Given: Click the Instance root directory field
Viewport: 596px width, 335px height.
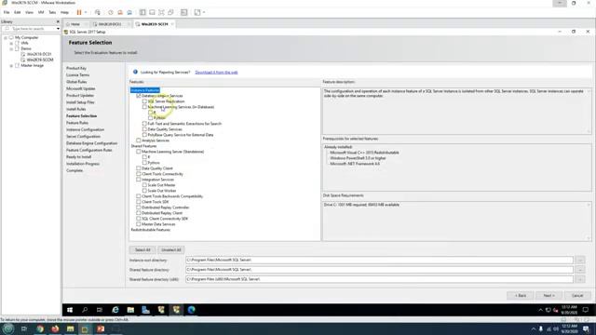Looking at the screenshot, I should [x=379, y=260].
